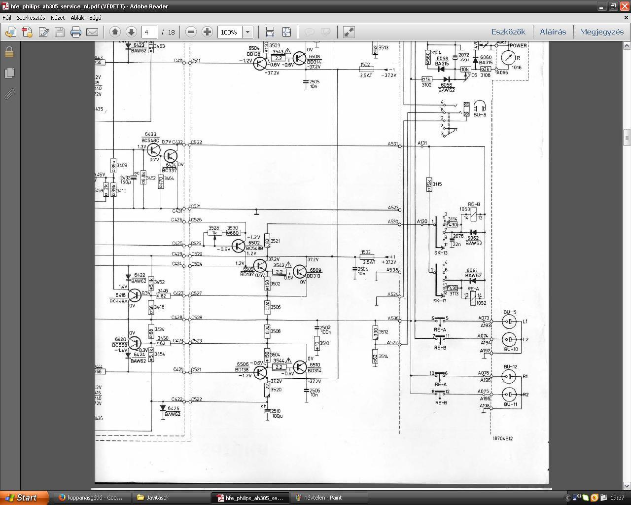Viewport: 631px width, 505px height.
Task: Click the Print file icon
Action: coord(75,32)
